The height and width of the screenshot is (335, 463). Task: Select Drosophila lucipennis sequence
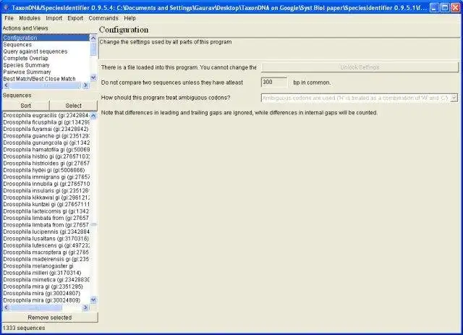tap(46, 232)
